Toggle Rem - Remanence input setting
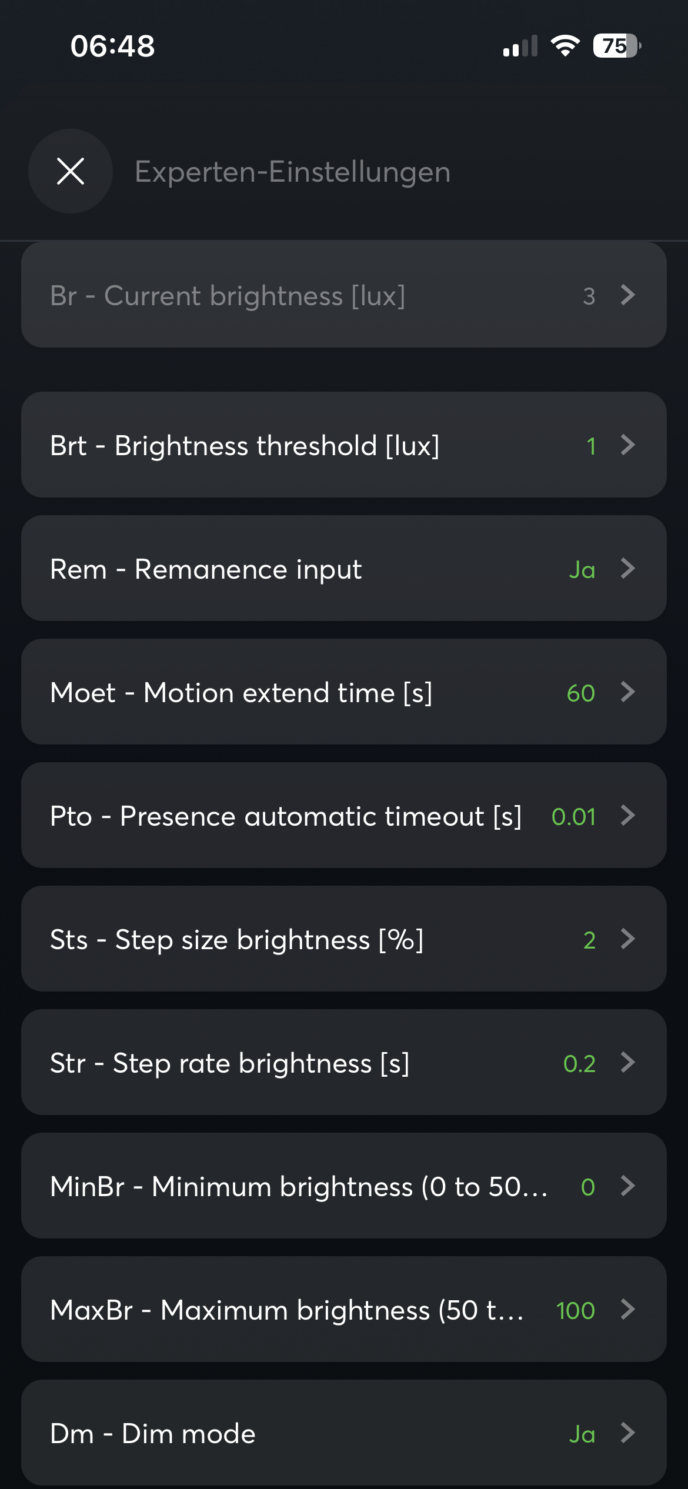This screenshot has height=1489, width=688. (x=206, y=569)
